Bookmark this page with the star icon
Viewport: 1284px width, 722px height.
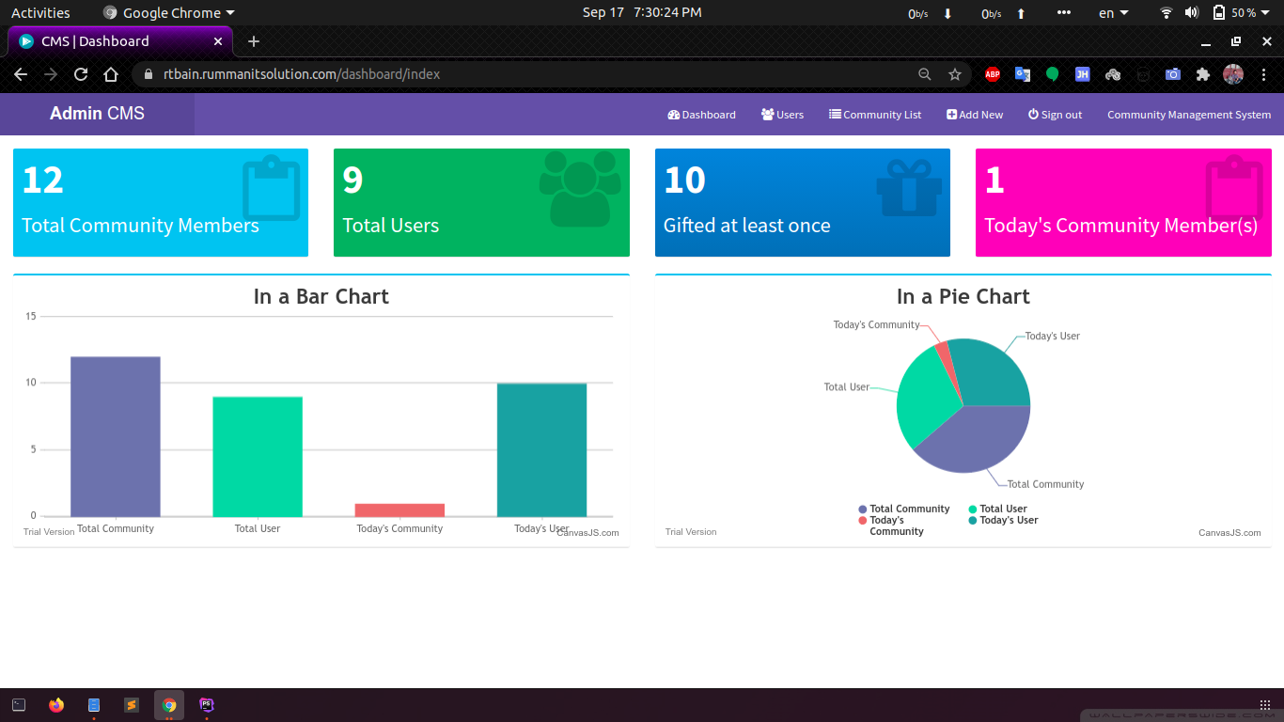pos(955,74)
